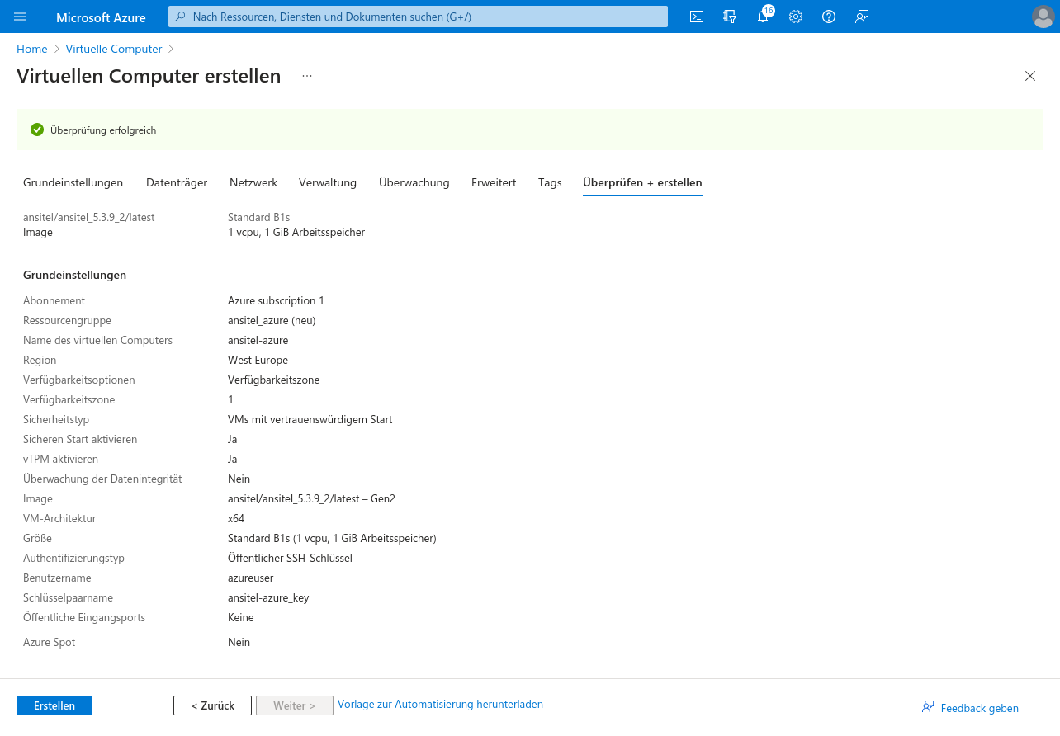Launch Cloud Shell from the top bar
Screen dimensions: 1060x736
pos(697,17)
